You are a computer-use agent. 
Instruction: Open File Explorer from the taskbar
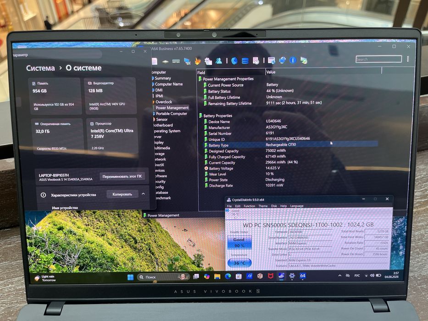(x=217, y=277)
